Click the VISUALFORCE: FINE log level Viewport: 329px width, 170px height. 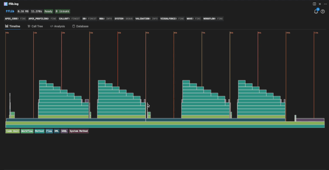[172, 18]
